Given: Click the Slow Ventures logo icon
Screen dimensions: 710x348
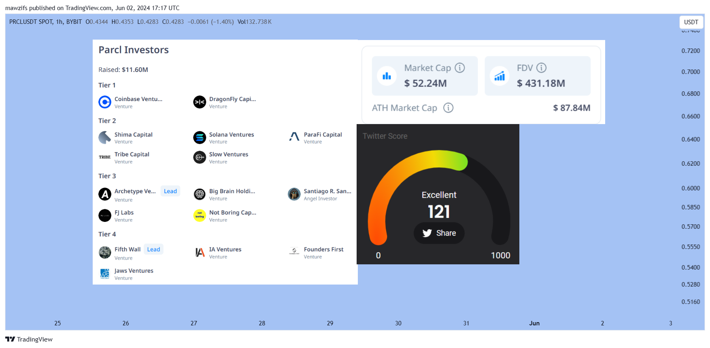Looking at the screenshot, I should [200, 157].
